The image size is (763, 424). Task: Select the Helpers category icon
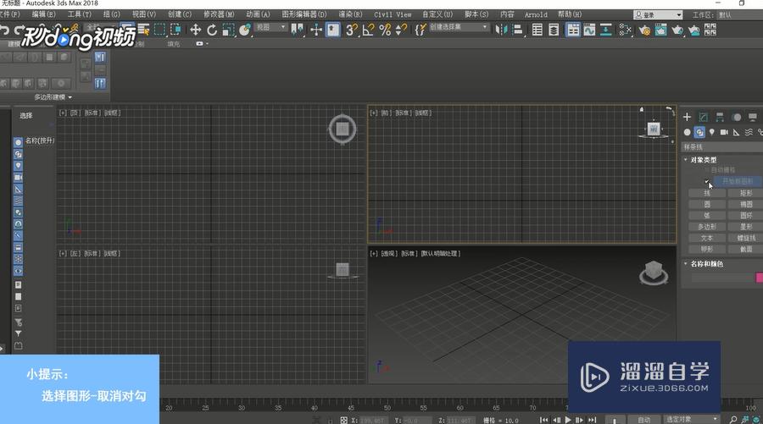pos(736,132)
